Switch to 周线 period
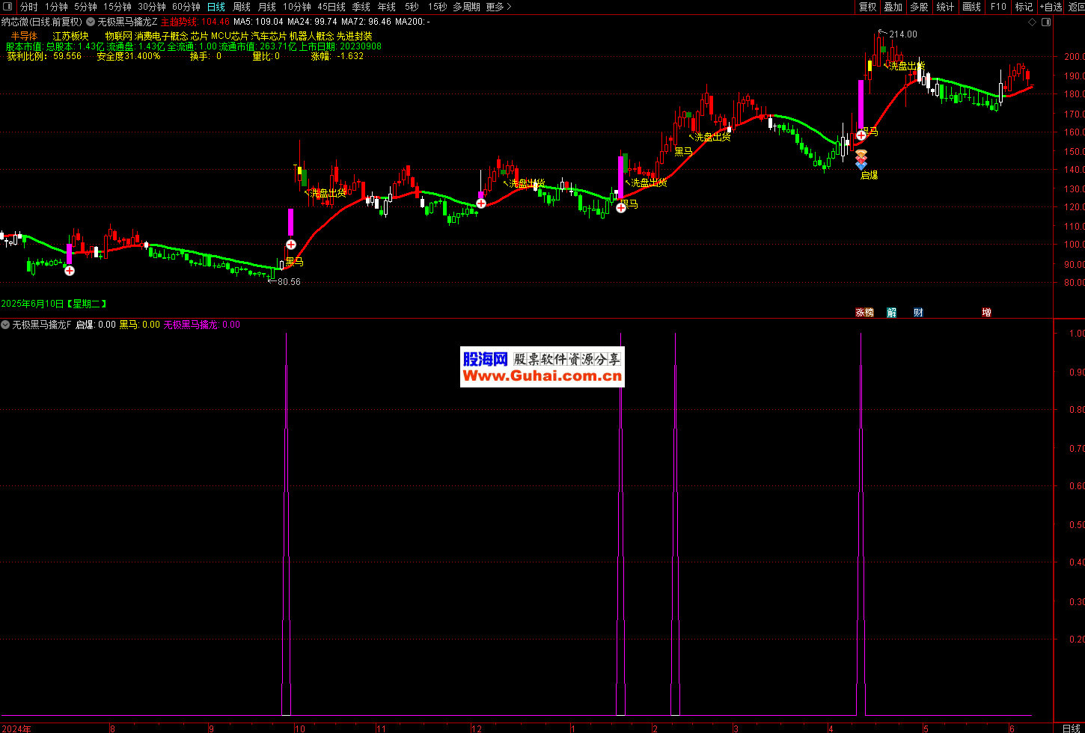This screenshot has height=733, width=1085. [x=242, y=7]
